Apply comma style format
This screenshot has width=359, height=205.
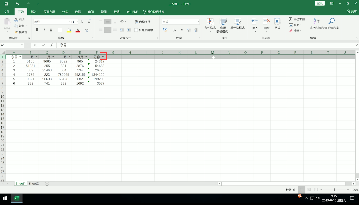click(182, 30)
